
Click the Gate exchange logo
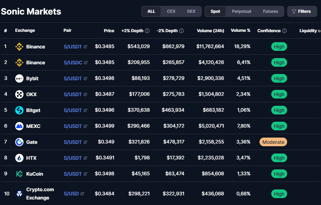coord(19,142)
